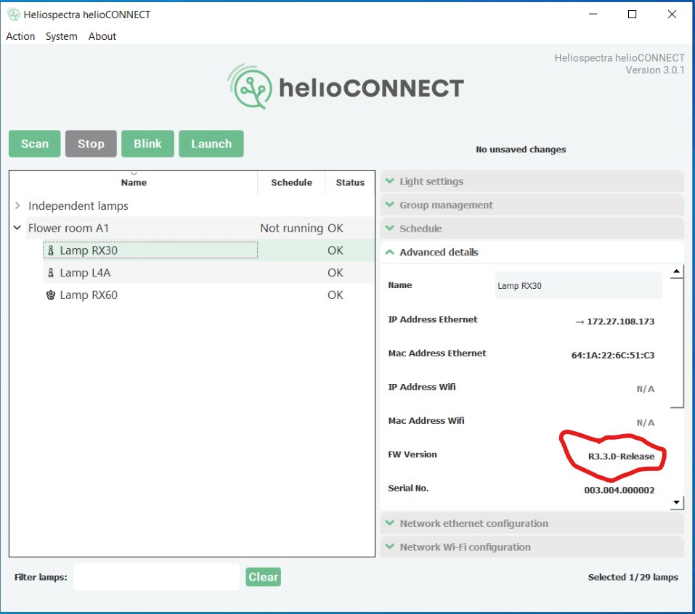
Task: Expand Network Wi-Fi configuration section
Action: pos(532,547)
